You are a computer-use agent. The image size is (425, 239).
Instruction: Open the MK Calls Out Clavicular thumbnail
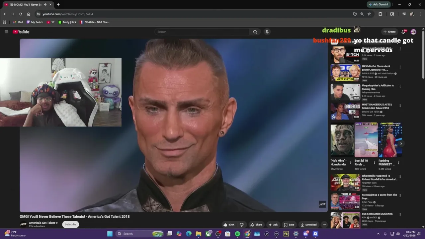(x=345, y=73)
